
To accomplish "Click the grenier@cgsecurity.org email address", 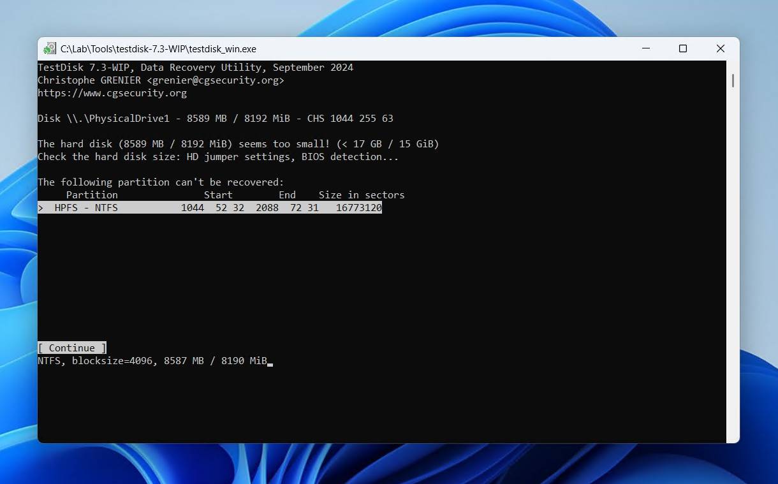I will (216, 80).
